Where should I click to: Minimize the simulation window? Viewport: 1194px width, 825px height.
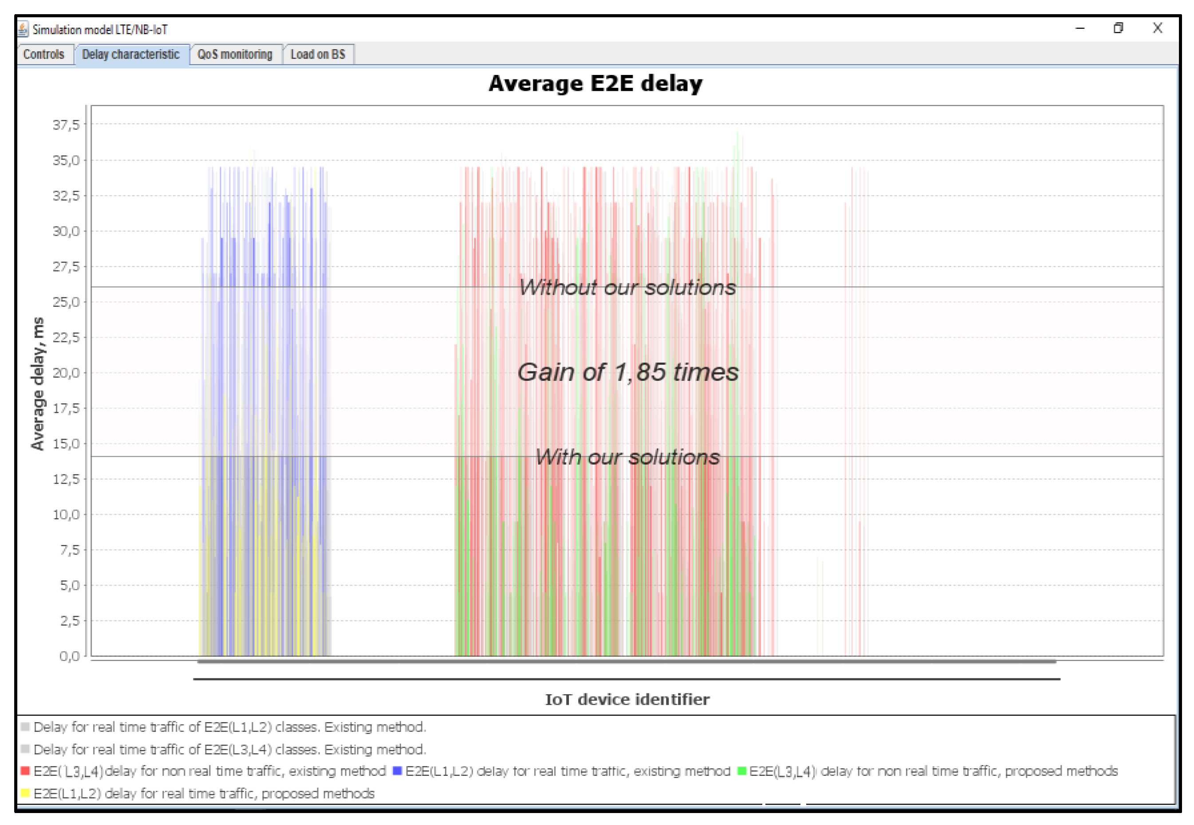tap(1080, 28)
